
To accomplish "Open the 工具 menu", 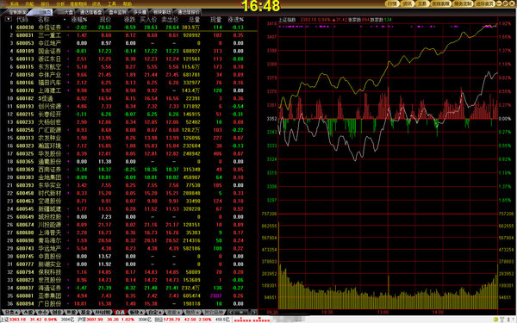I will click(x=112, y=3).
